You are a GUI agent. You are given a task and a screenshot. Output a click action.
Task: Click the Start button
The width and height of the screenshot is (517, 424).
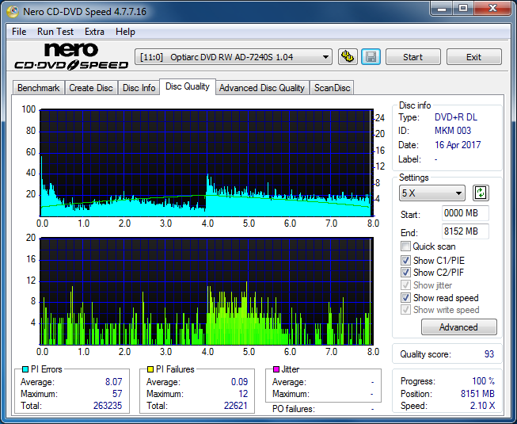(x=412, y=57)
